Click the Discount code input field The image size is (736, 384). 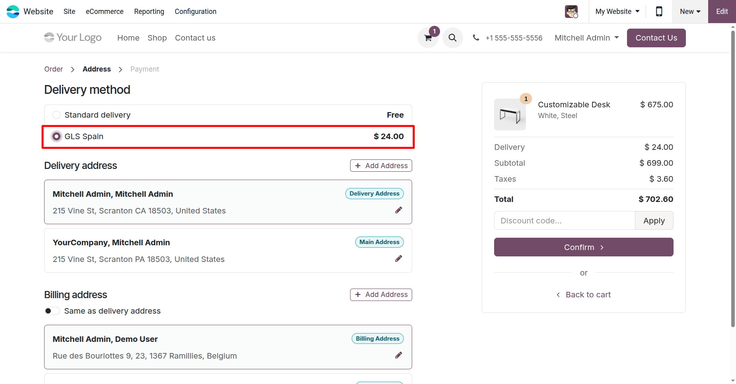[x=564, y=221]
